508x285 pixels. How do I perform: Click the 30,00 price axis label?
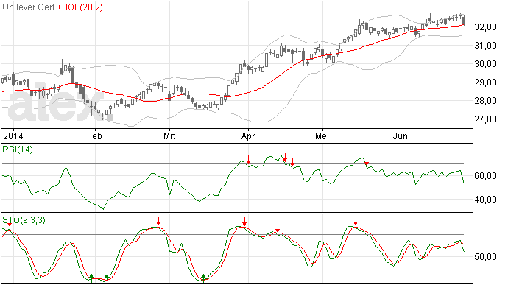point(485,64)
